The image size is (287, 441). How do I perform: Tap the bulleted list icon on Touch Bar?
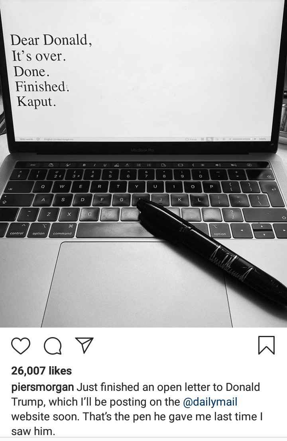(139, 165)
